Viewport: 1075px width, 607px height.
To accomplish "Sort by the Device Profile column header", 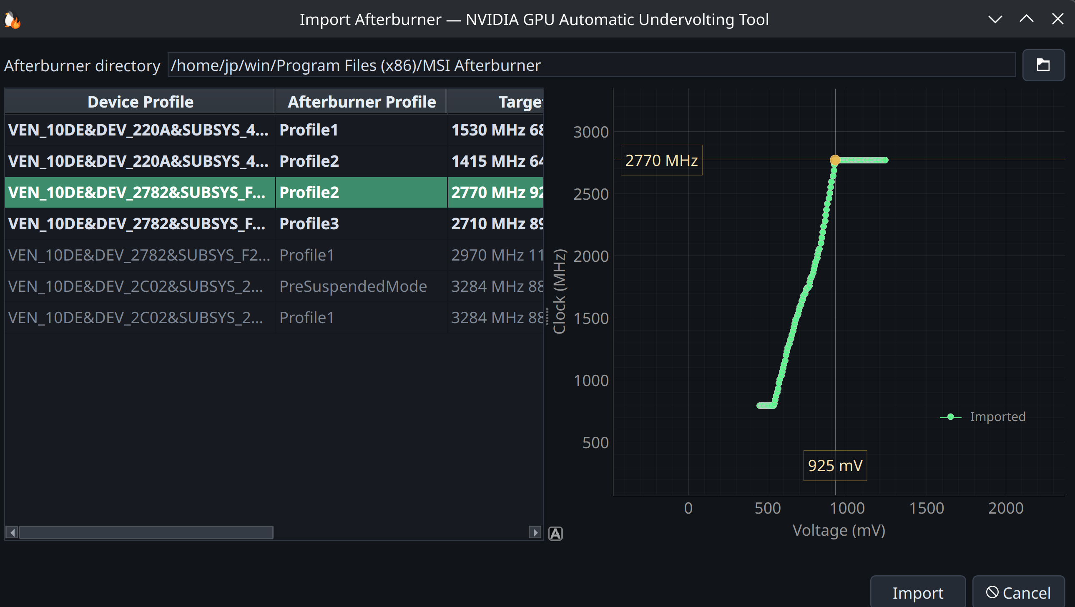I will (140, 101).
